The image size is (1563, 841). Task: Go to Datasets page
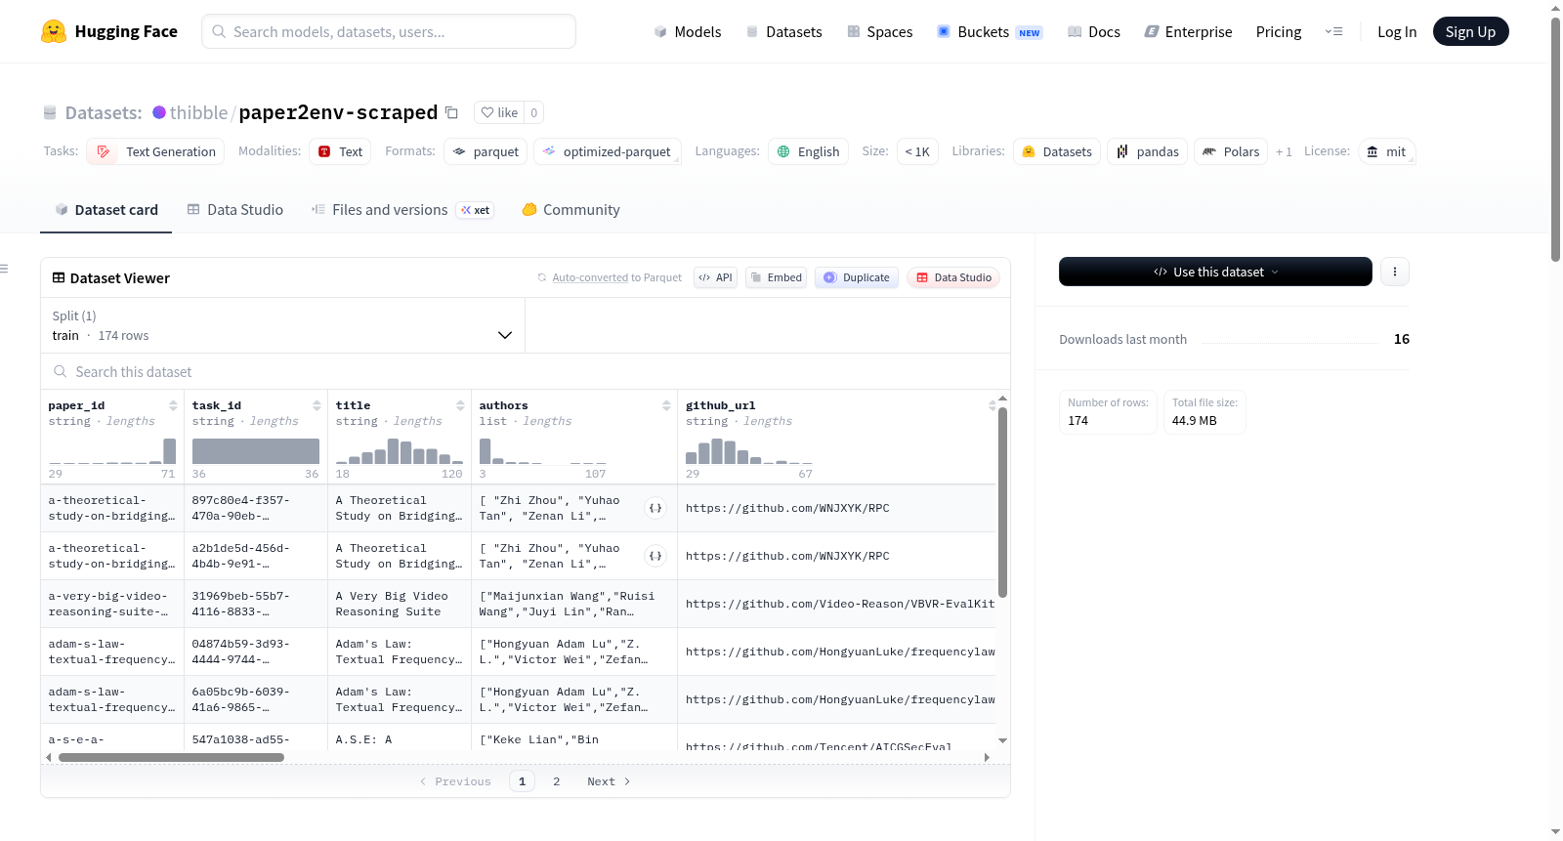click(x=783, y=31)
